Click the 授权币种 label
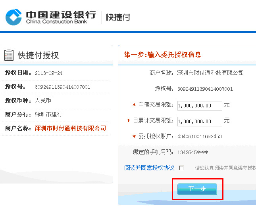 (x=18, y=100)
